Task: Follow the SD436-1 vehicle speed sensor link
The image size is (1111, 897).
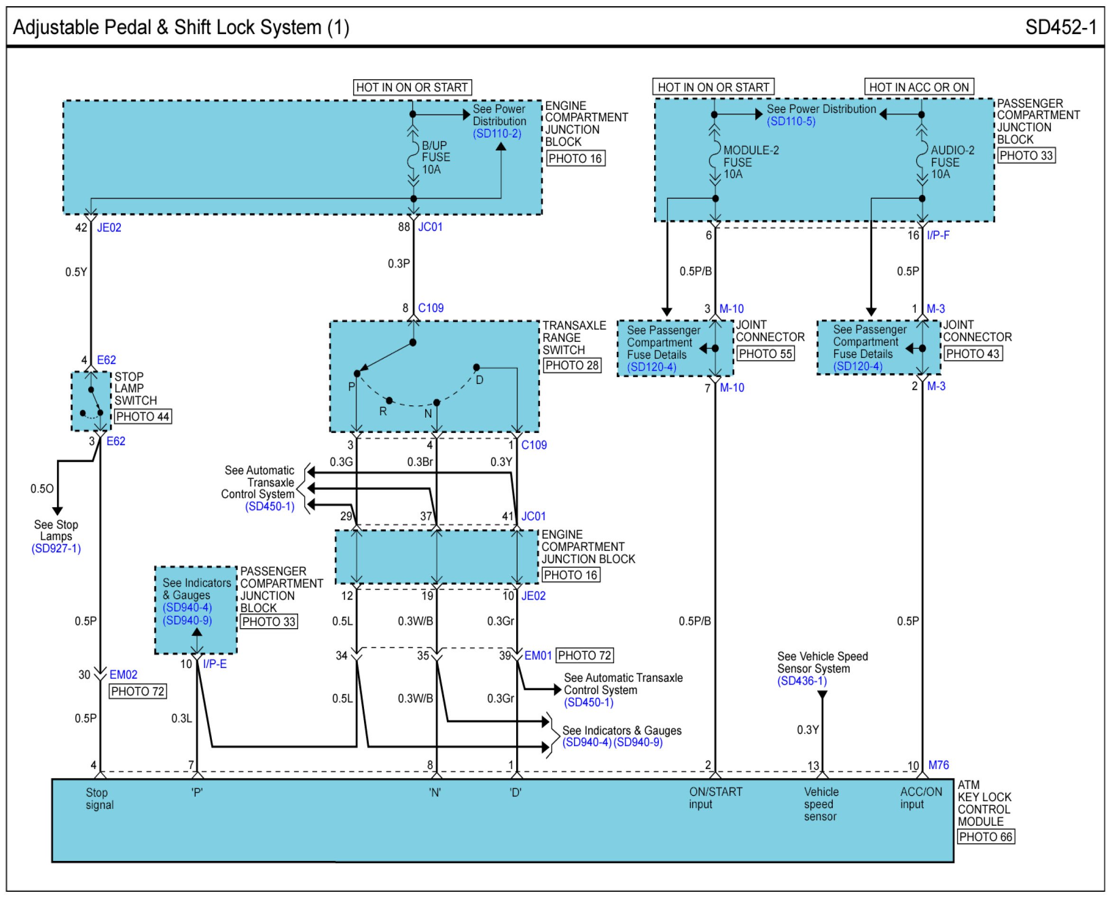Action: click(x=801, y=681)
